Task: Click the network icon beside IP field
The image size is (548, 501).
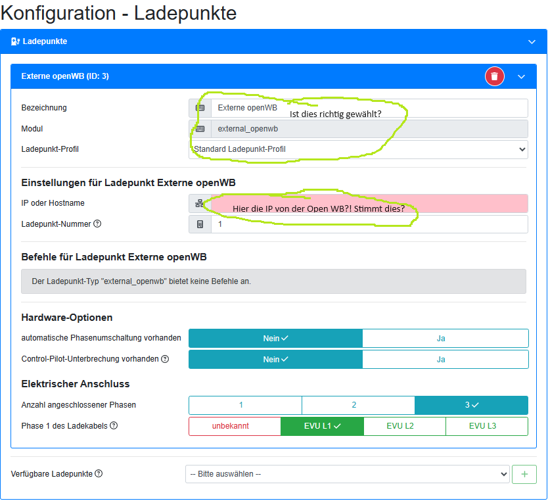Action: [x=200, y=203]
